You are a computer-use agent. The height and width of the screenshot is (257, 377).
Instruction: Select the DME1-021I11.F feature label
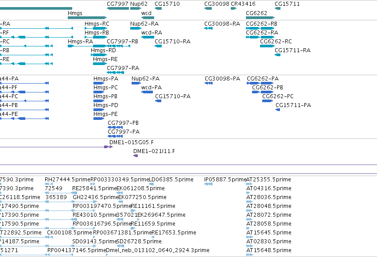(154, 151)
